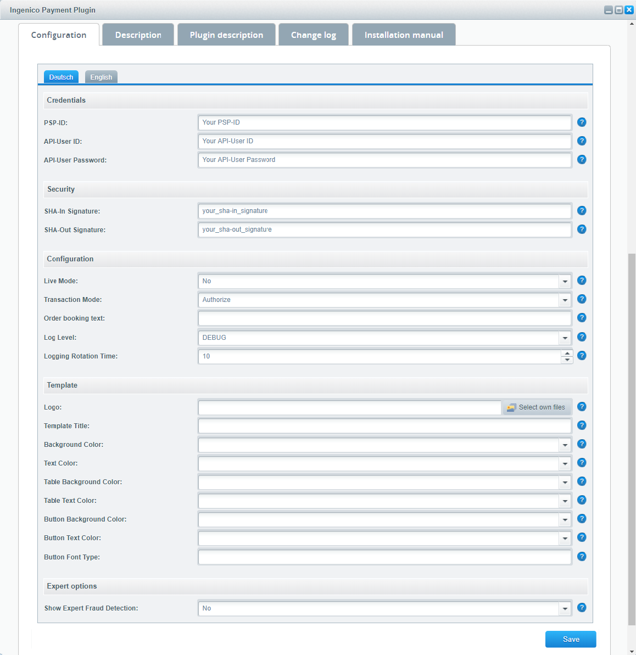Expand the Table Text Color dropdown
Viewport: 636px width, 655px height.
coord(565,501)
